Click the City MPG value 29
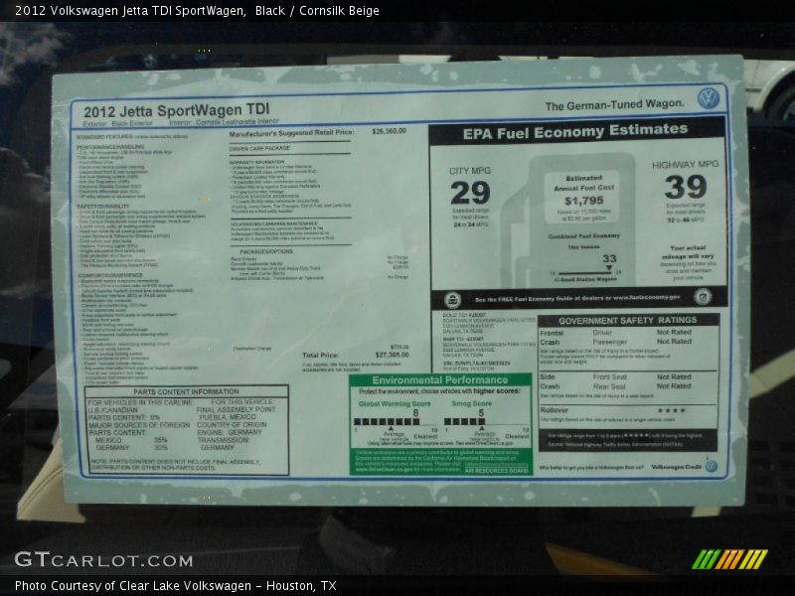This screenshot has height=596, width=795. [x=470, y=193]
